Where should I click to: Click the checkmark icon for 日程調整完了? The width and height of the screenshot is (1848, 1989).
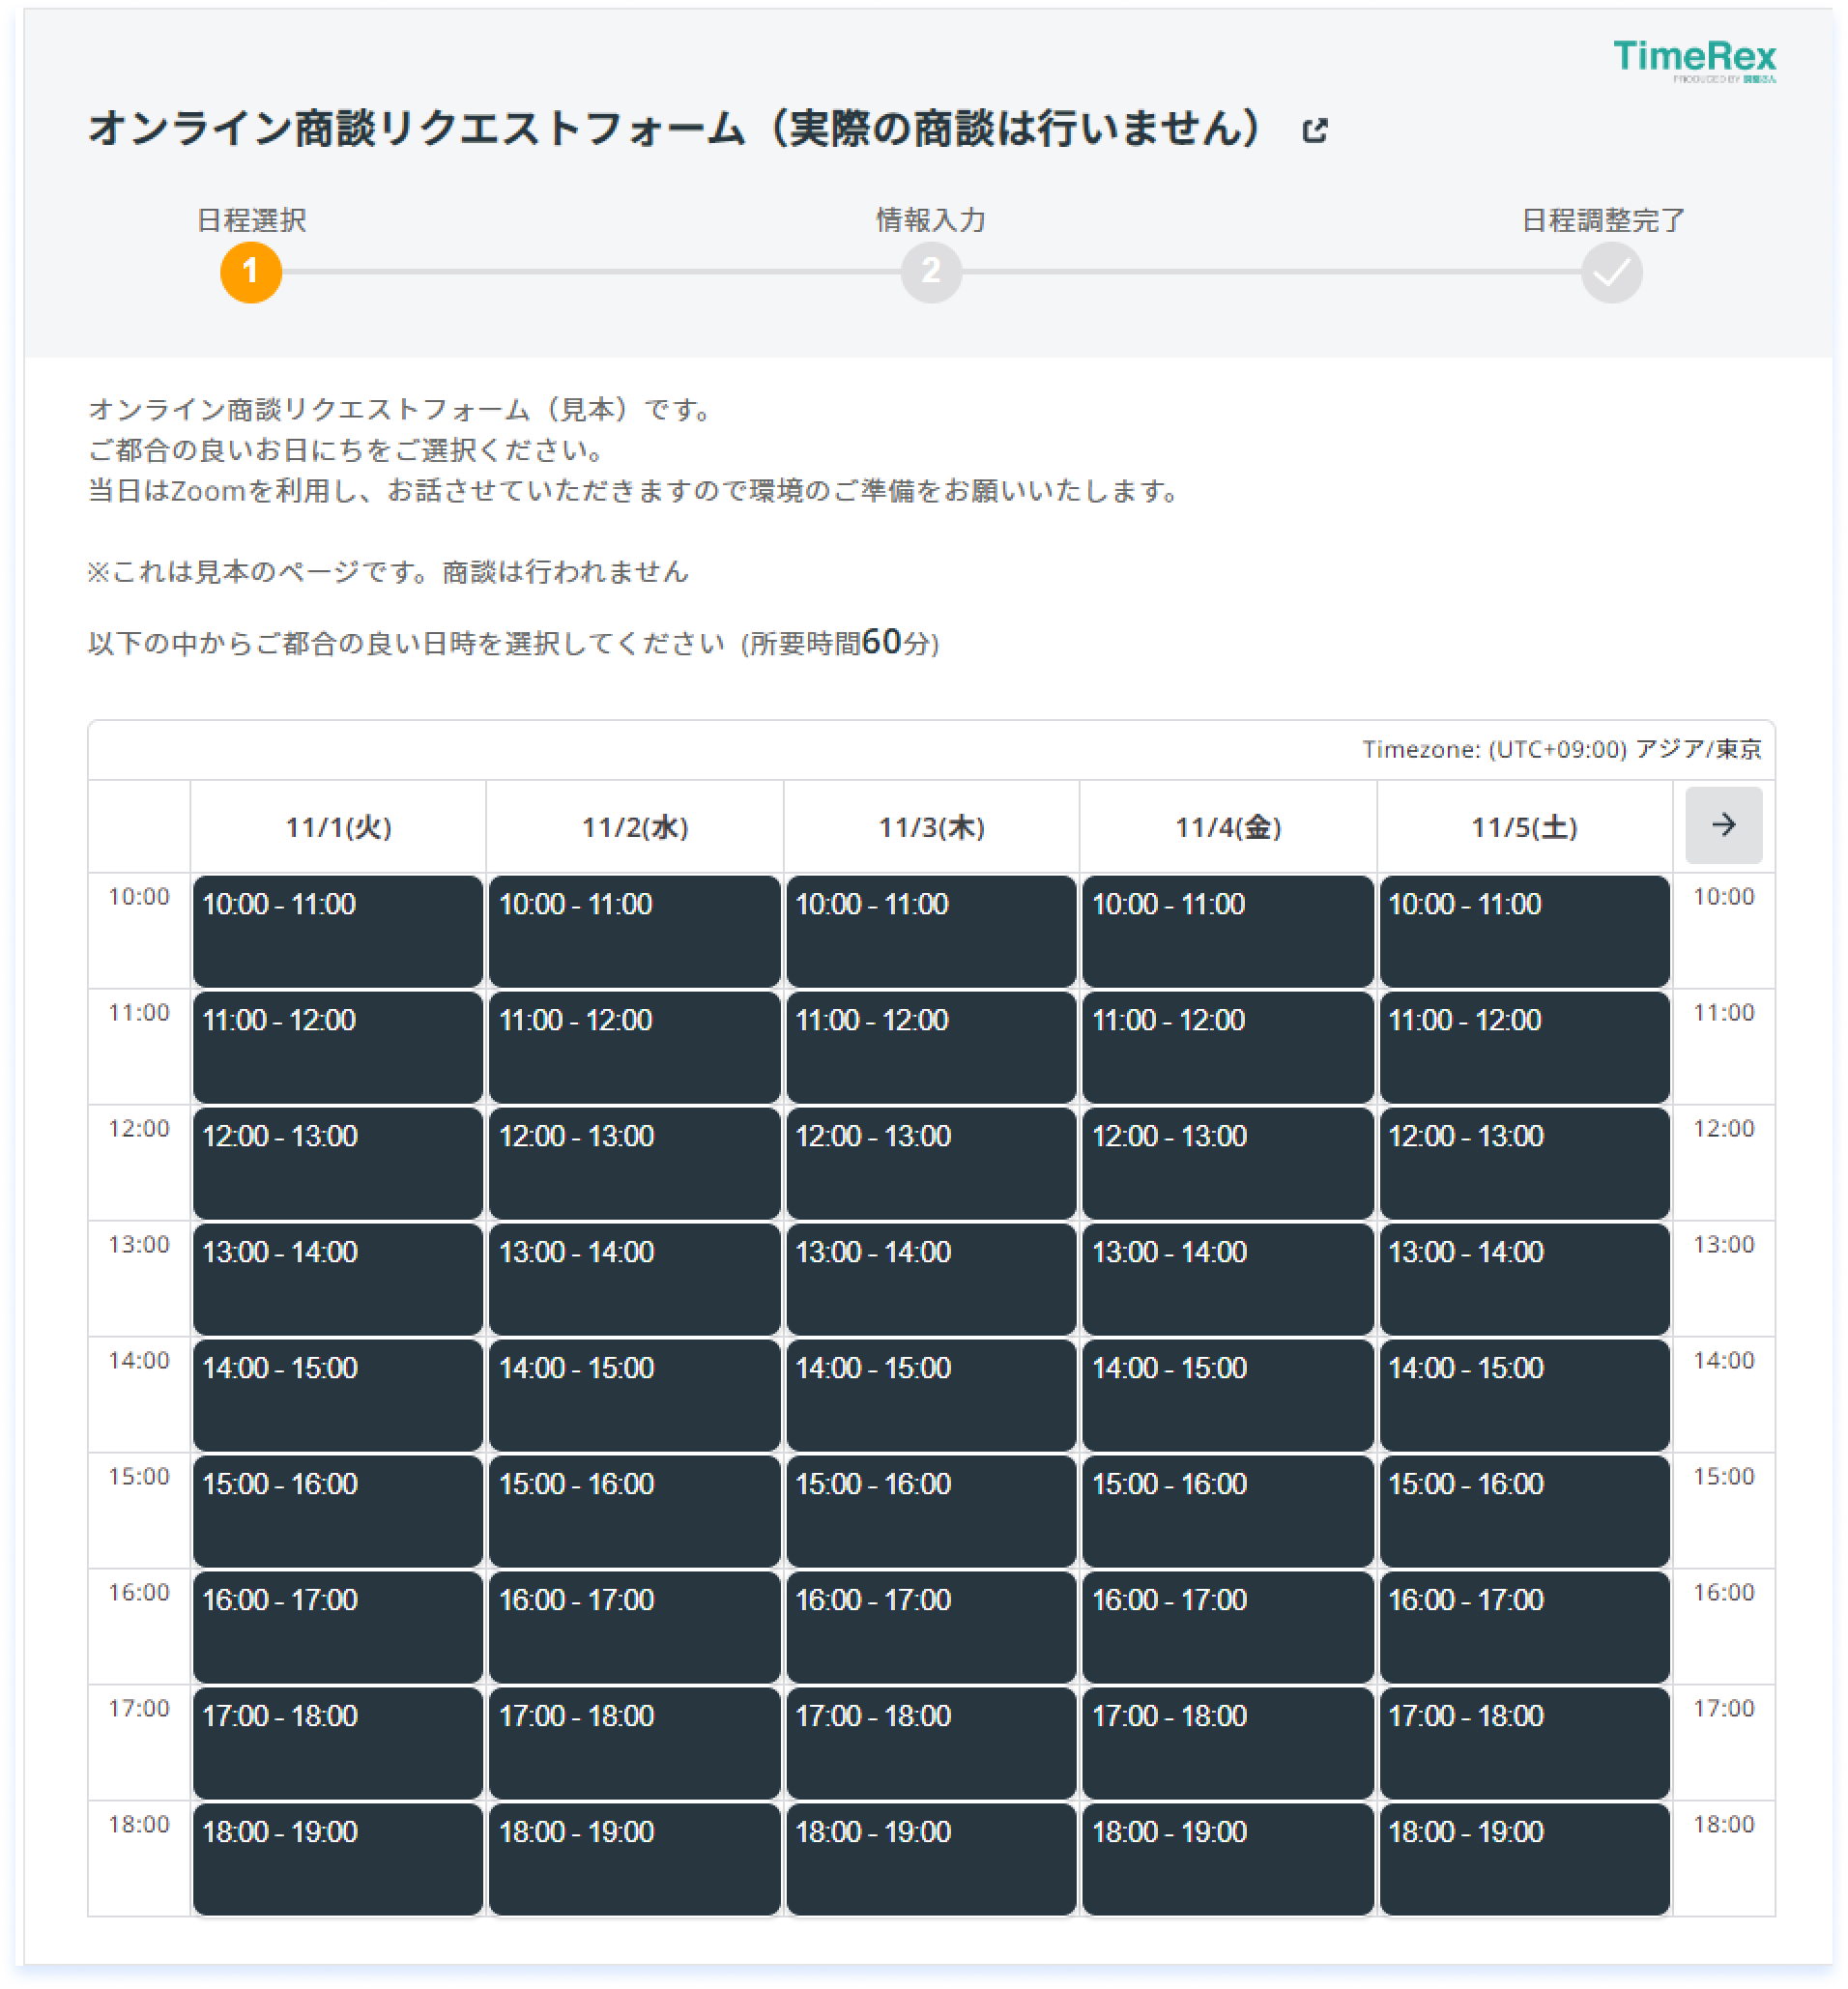pyautogui.click(x=1612, y=271)
